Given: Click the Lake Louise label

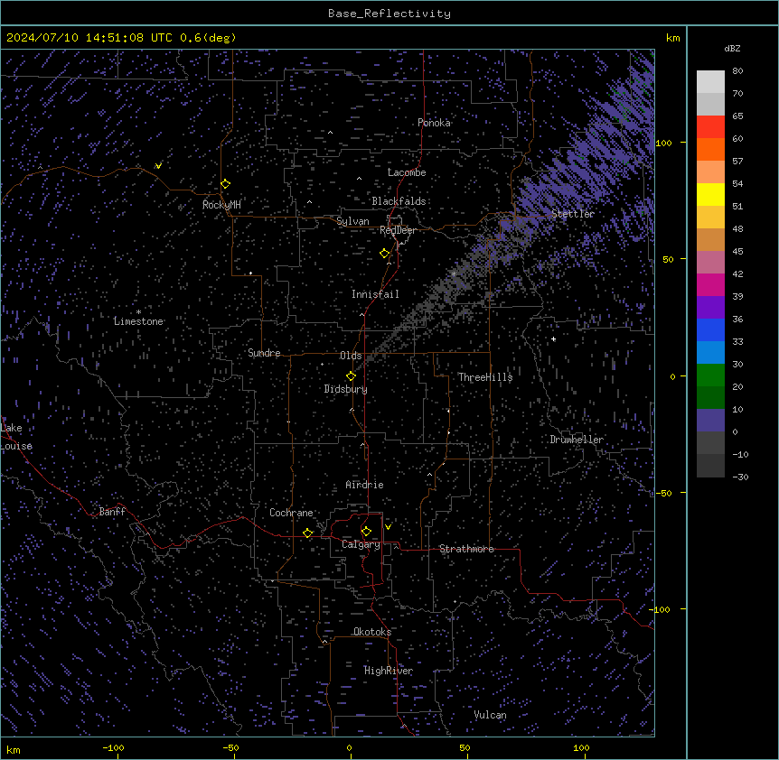Looking at the screenshot, I should tap(14, 437).
